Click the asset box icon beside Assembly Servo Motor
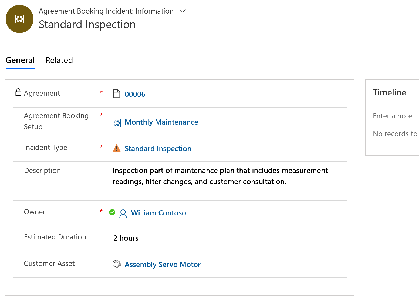 pyautogui.click(x=117, y=264)
